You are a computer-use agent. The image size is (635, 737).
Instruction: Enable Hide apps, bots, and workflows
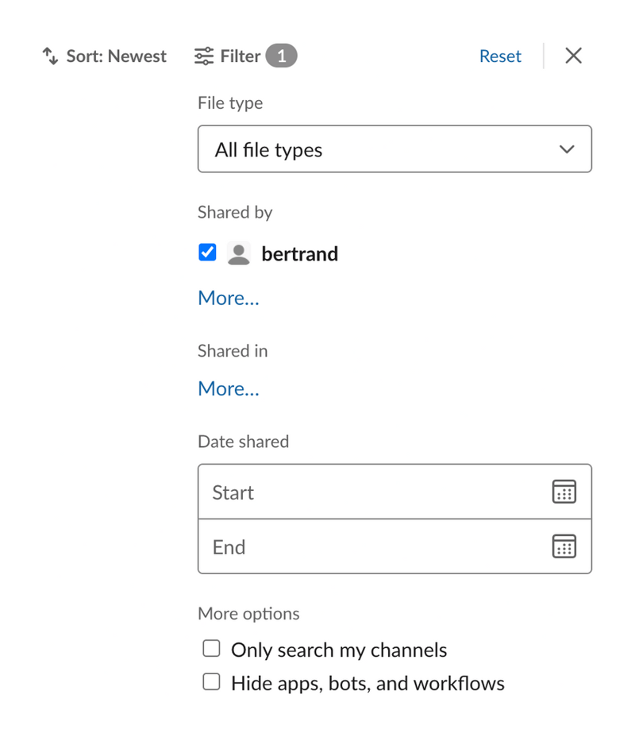(x=211, y=681)
